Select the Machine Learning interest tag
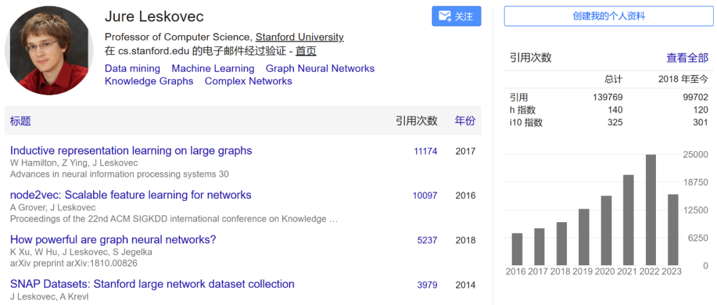Viewport: 717px width, 305px height. click(212, 68)
